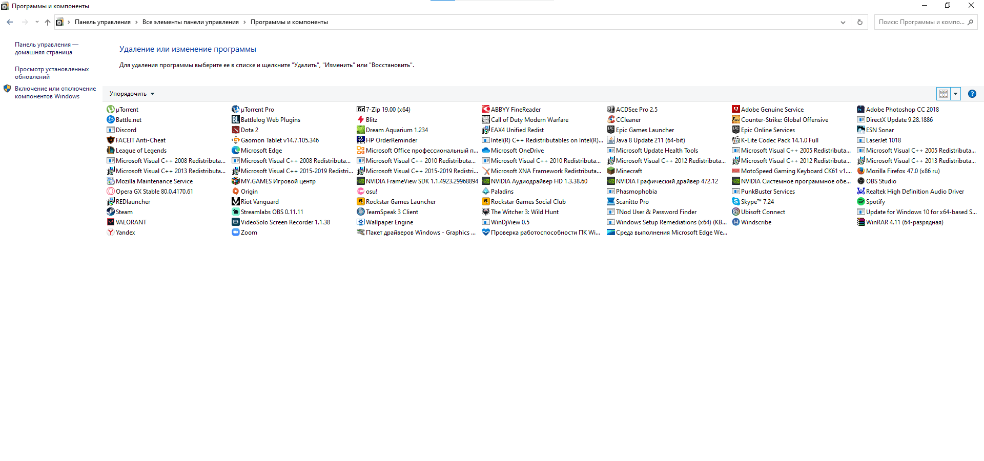
Task: Click the Discord icon in list
Action: click(x=110, y=130)
